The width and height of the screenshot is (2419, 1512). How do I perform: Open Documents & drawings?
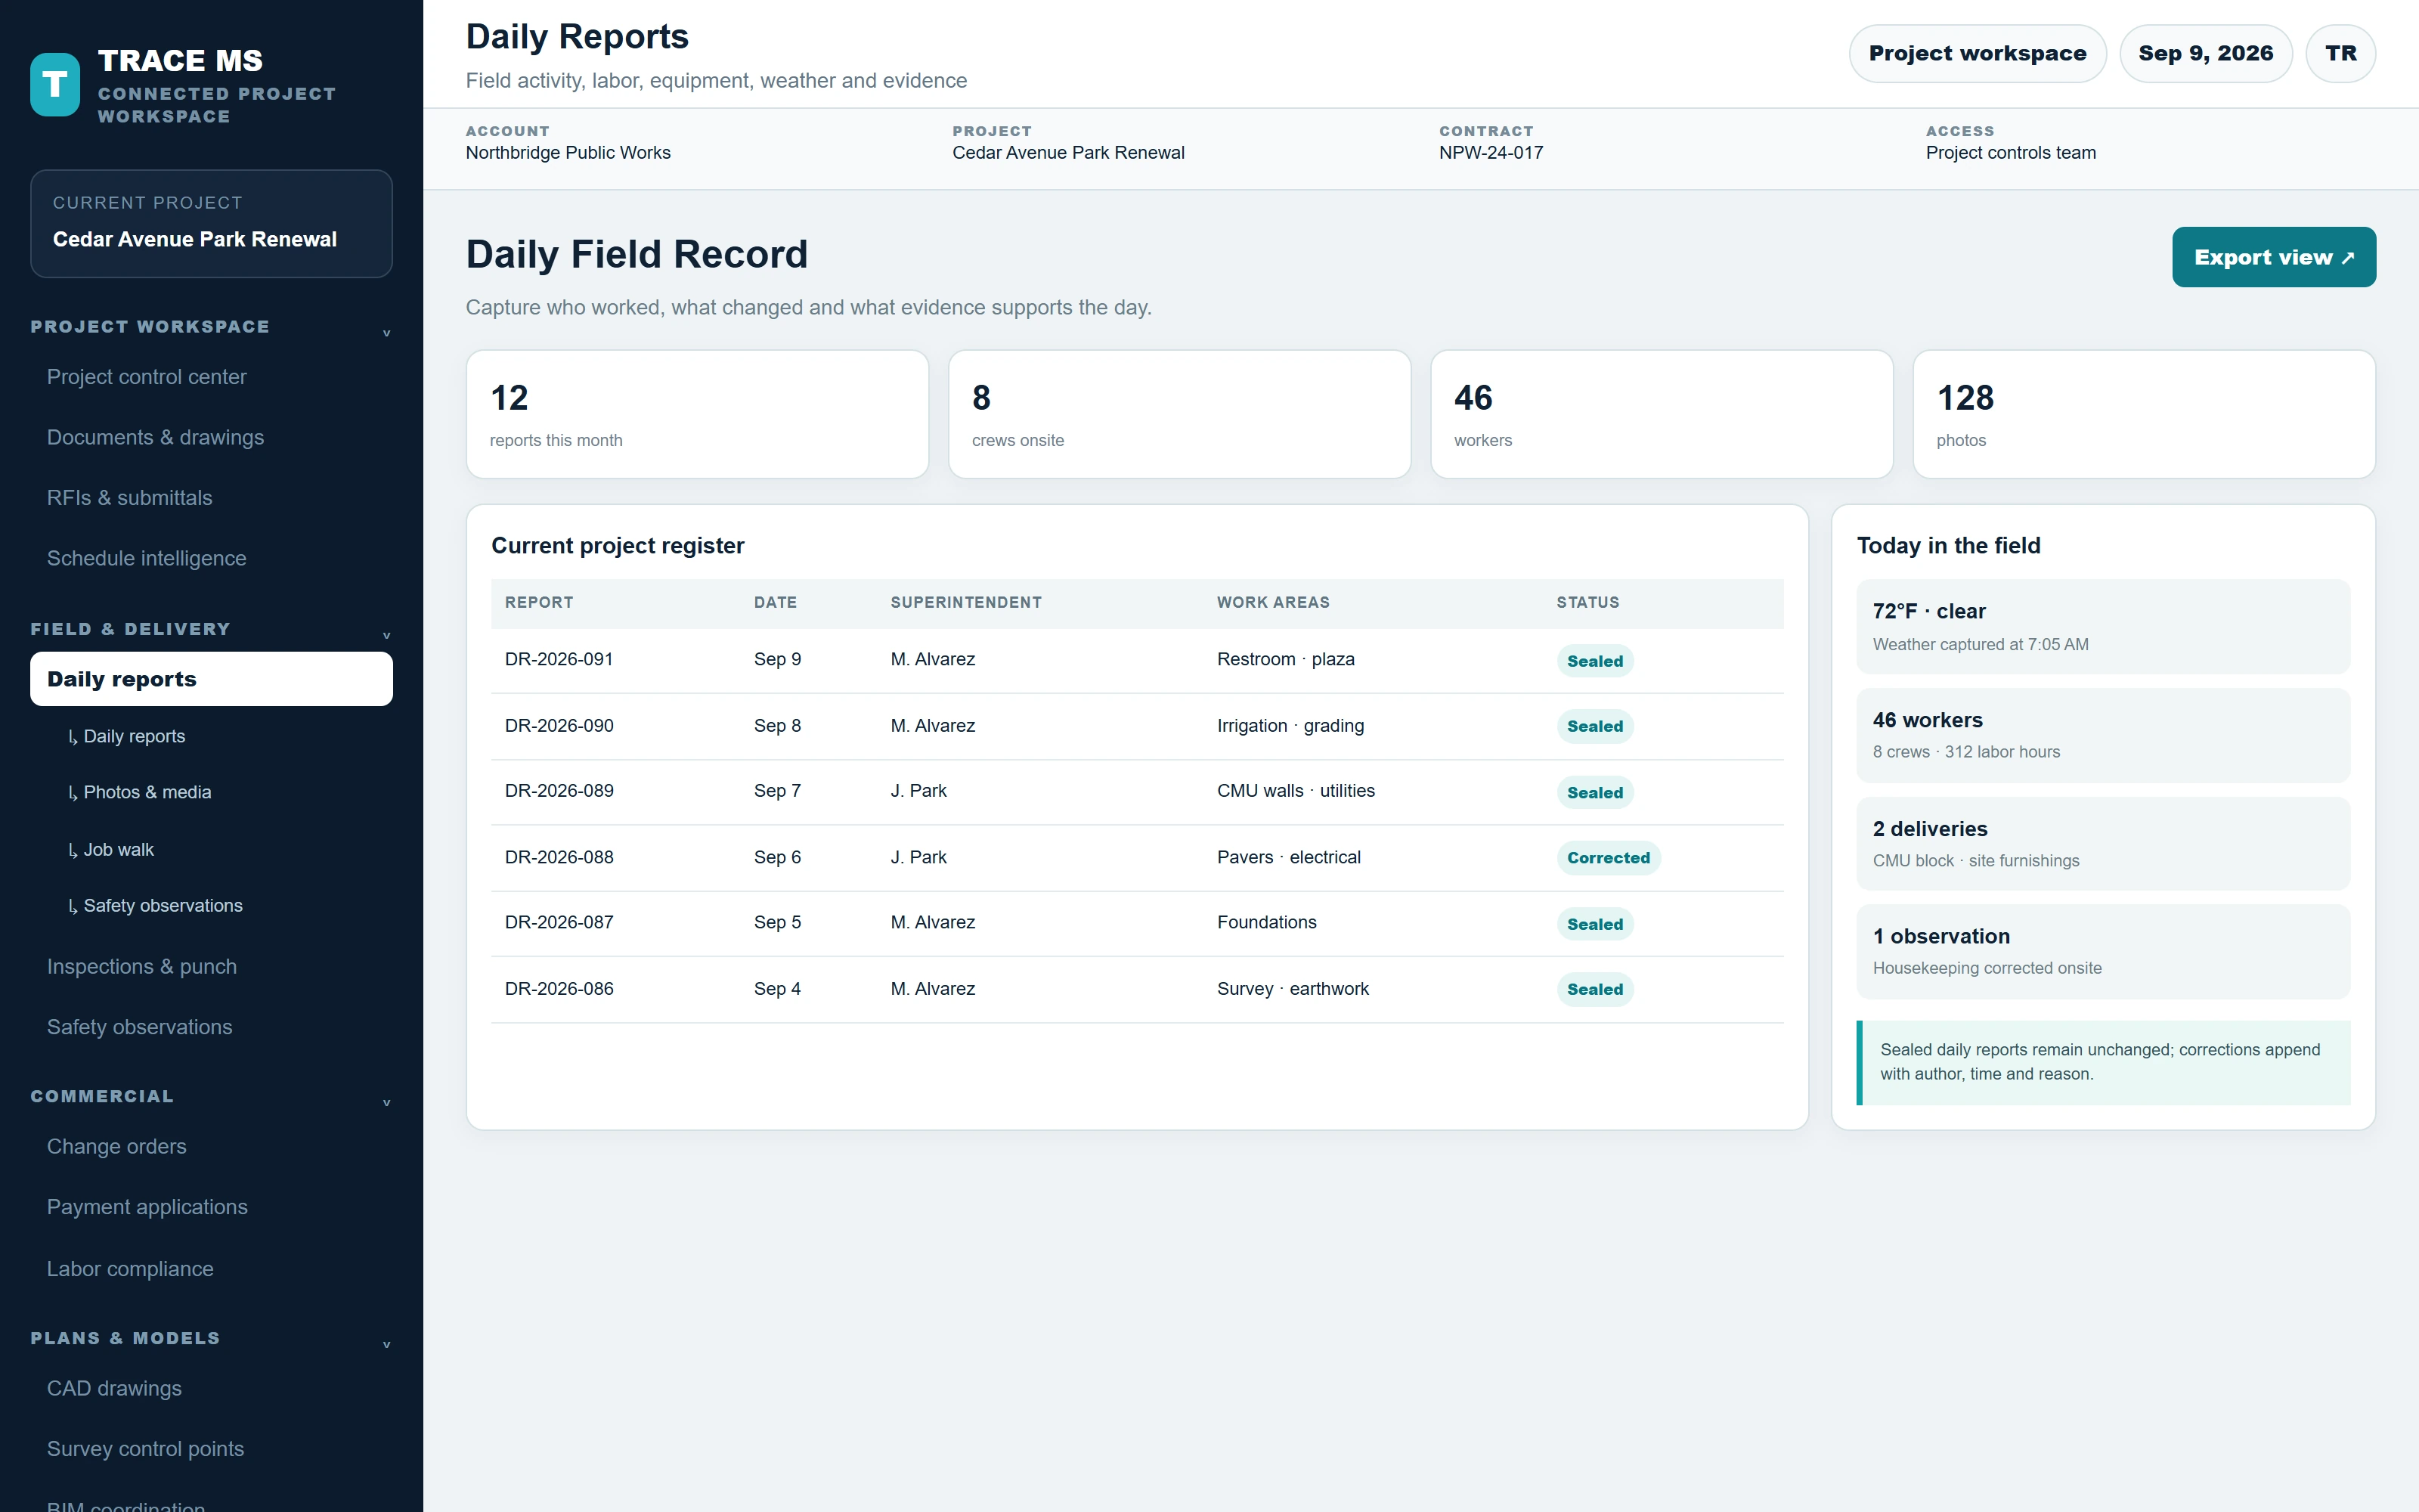pos(211,437)
